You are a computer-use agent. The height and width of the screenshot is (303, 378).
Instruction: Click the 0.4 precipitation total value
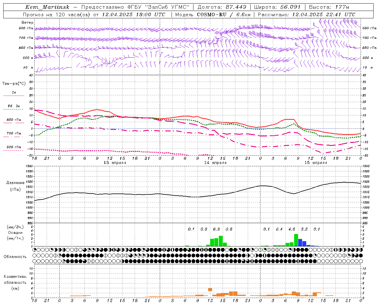point(279,229)
